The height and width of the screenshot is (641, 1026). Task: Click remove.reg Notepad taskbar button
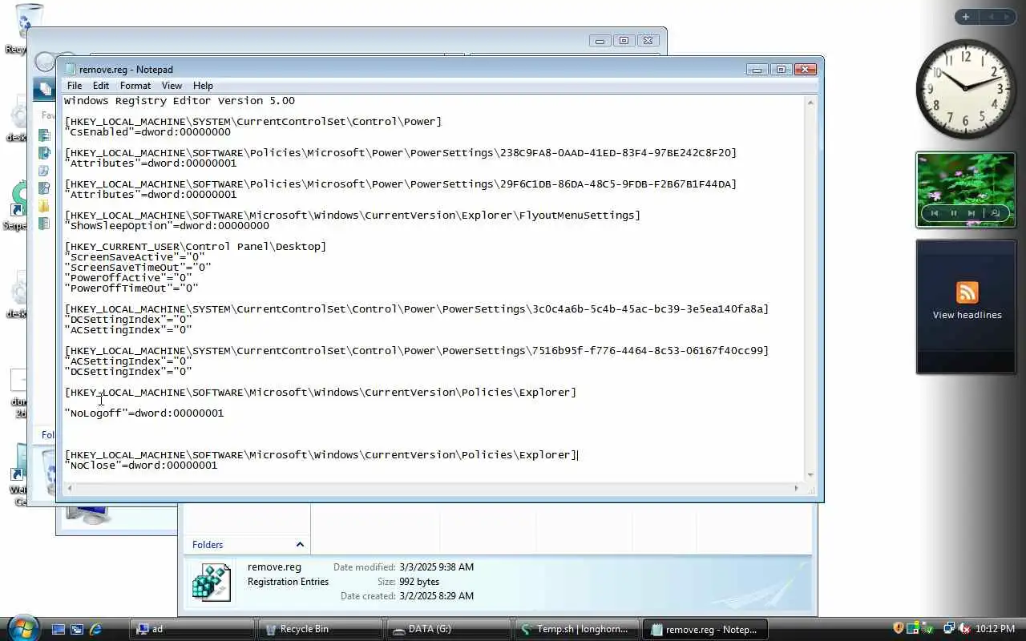(705, 629)
